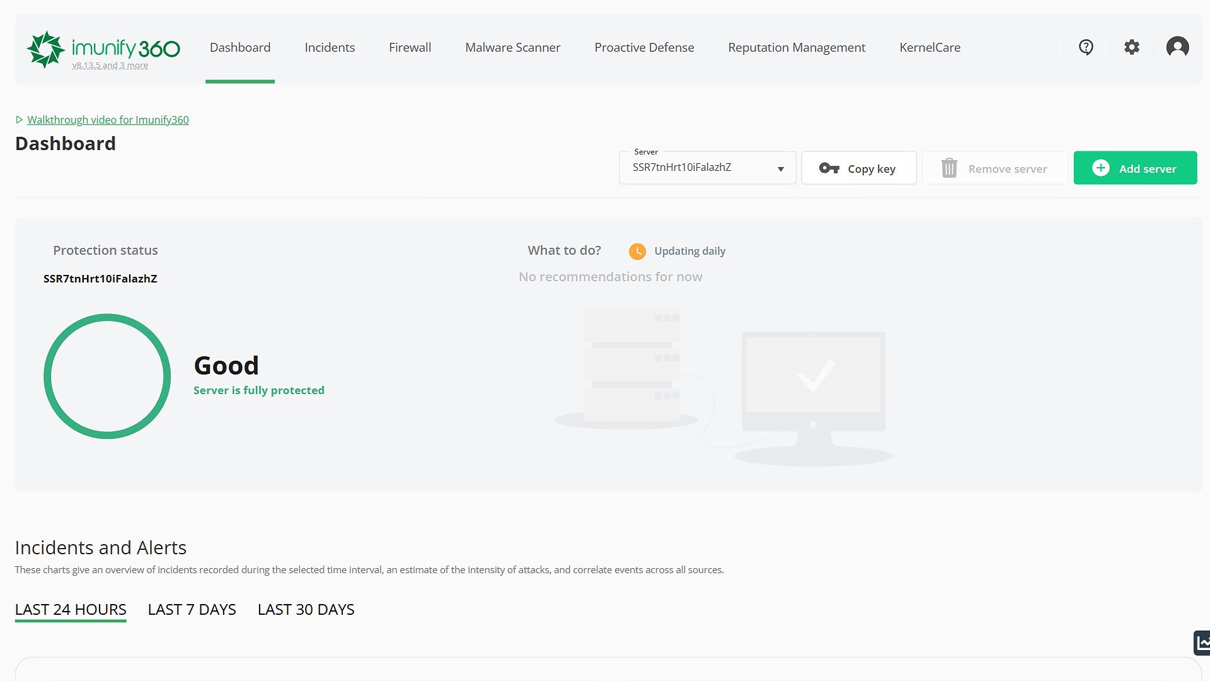Click the No recommendations for now text
1210x681 pixels.
(610, 277)
